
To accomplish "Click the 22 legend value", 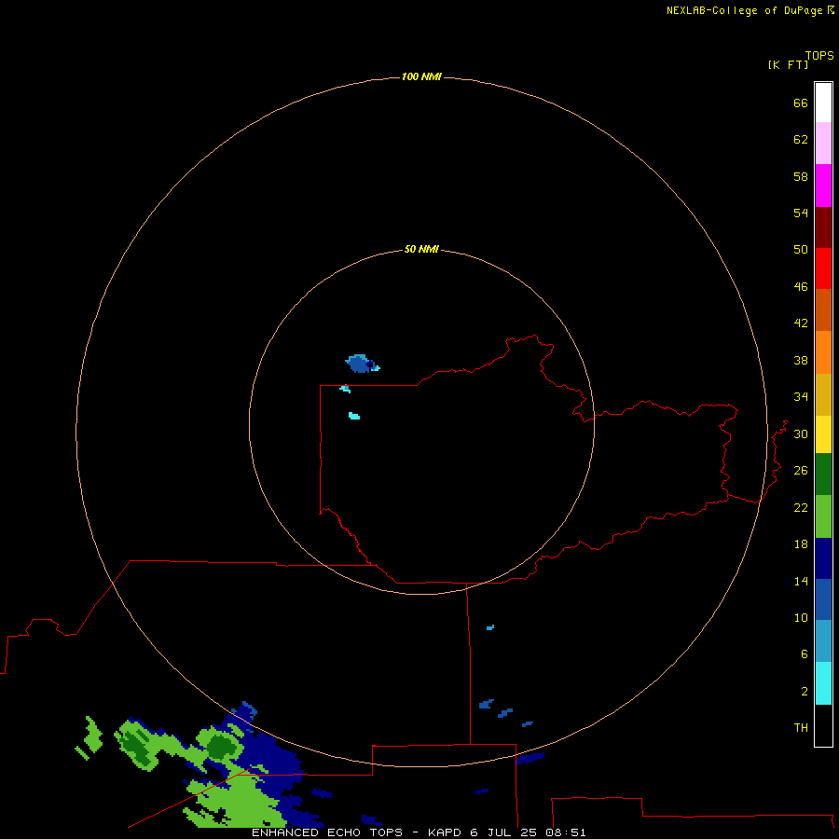I will tap(801, 507).
